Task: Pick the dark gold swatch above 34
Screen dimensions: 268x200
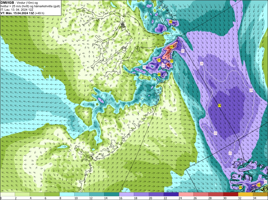Action: coord(260,194)
